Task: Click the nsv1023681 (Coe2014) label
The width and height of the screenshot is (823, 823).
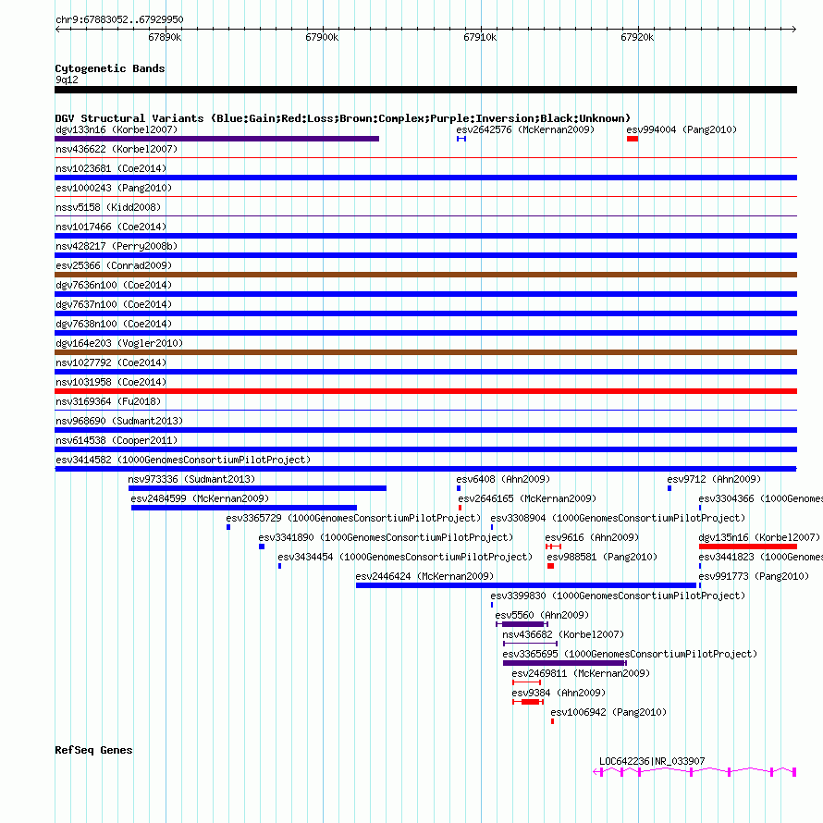Action: (111, 168)
